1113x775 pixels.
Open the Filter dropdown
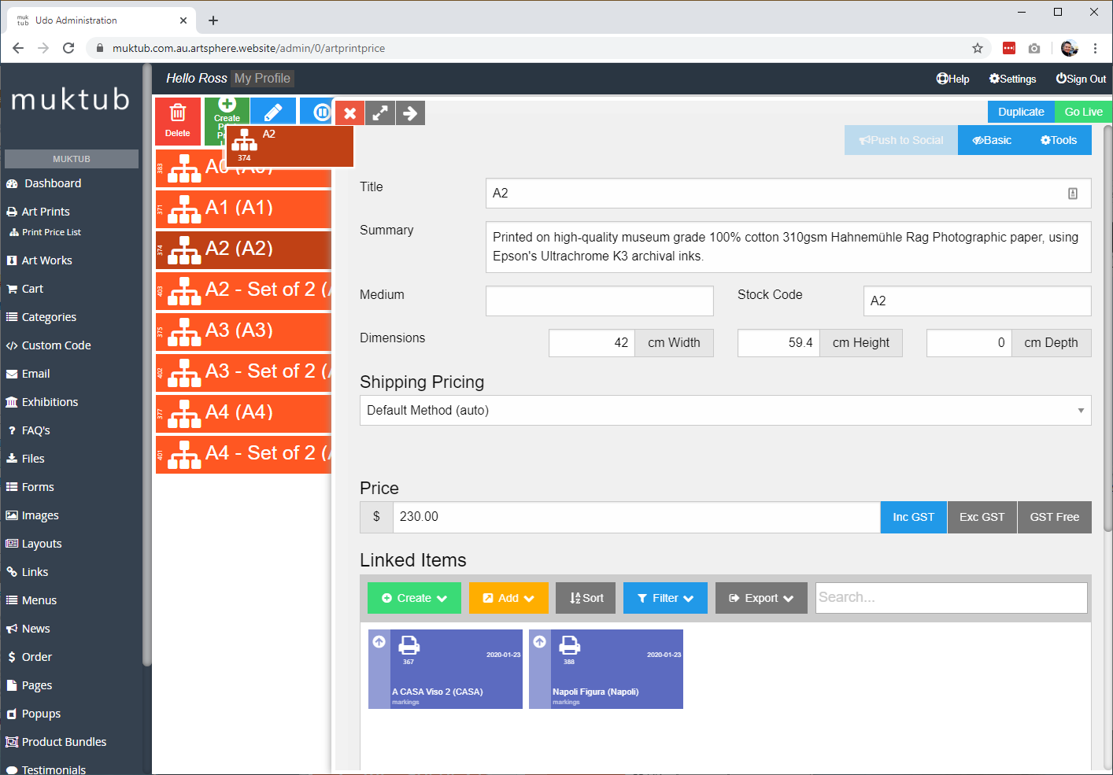tap(665, 598)
